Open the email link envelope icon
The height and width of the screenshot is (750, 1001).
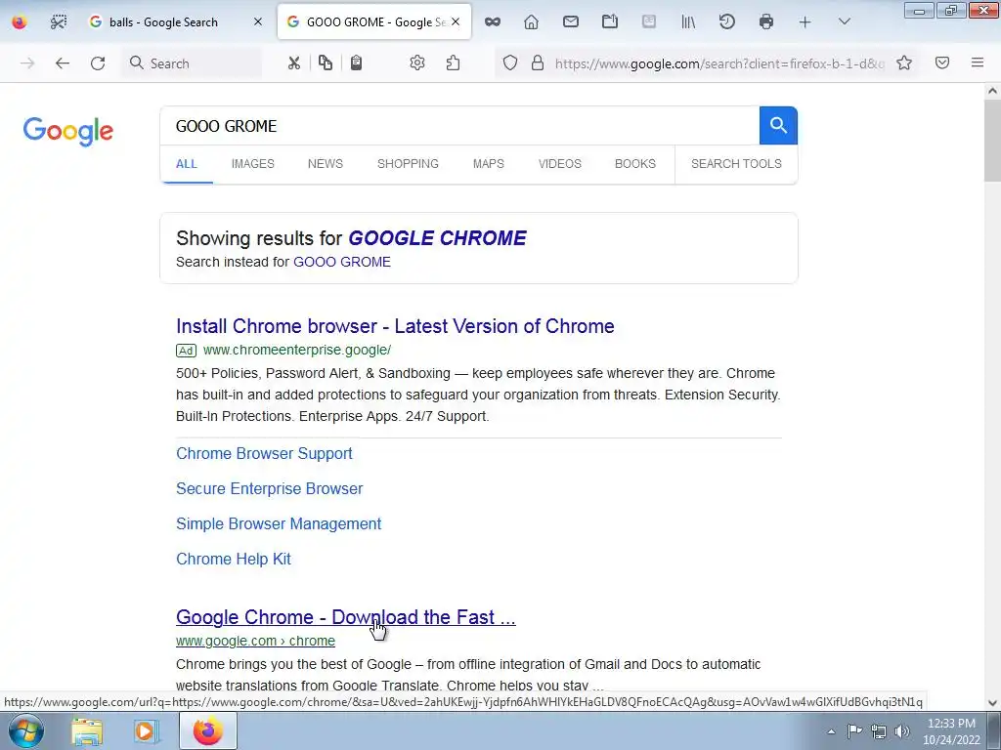[571, 22]
